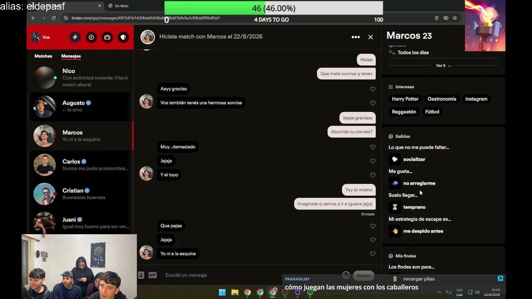Like the 'Y el tuyo' message
Viewport: 532px width, 299px height.
coord(373,175)
